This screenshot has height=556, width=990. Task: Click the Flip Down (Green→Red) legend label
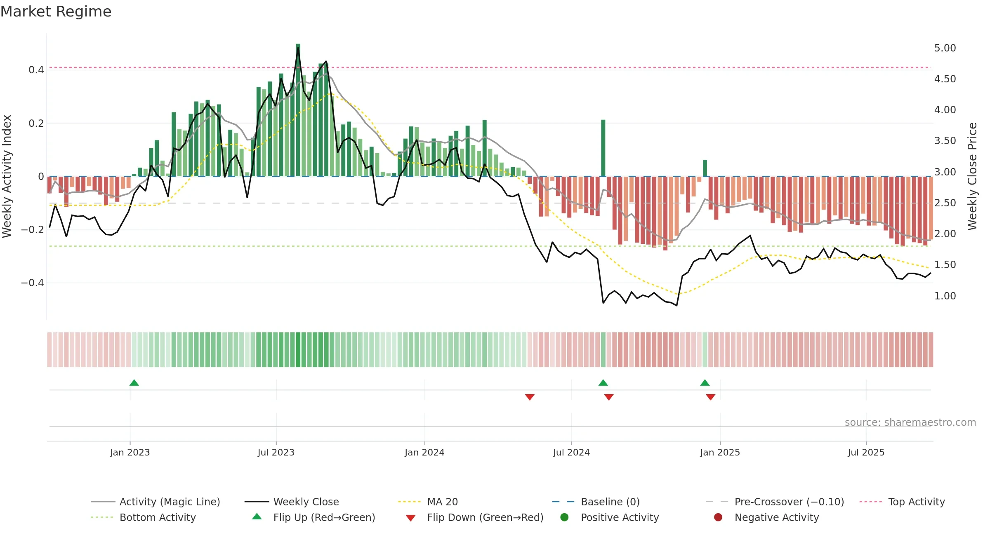coord(485,517)
